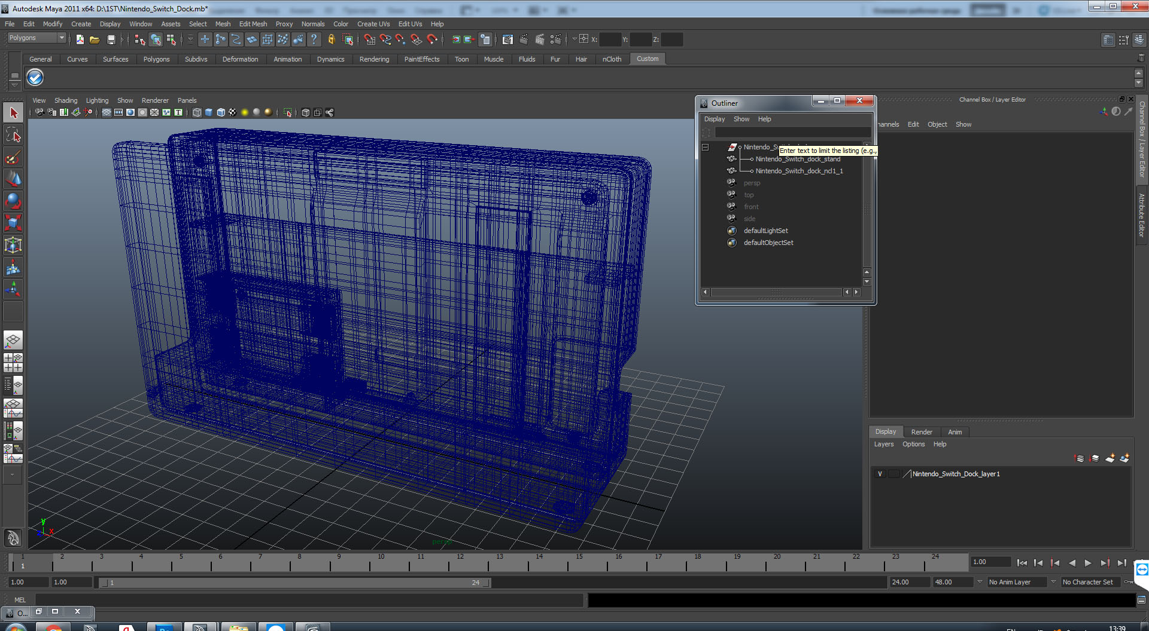
Task: Open the No Character Set dropdown
Action: click(1053, 582)
